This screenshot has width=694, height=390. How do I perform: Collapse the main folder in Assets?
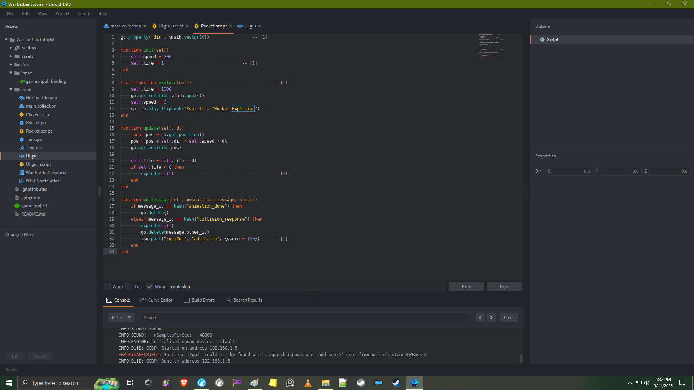(x=11, y=90)
